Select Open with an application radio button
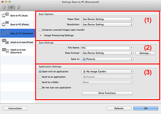This screenshot has height=114, width=161. pyautogui.click(x=40, y=72)
